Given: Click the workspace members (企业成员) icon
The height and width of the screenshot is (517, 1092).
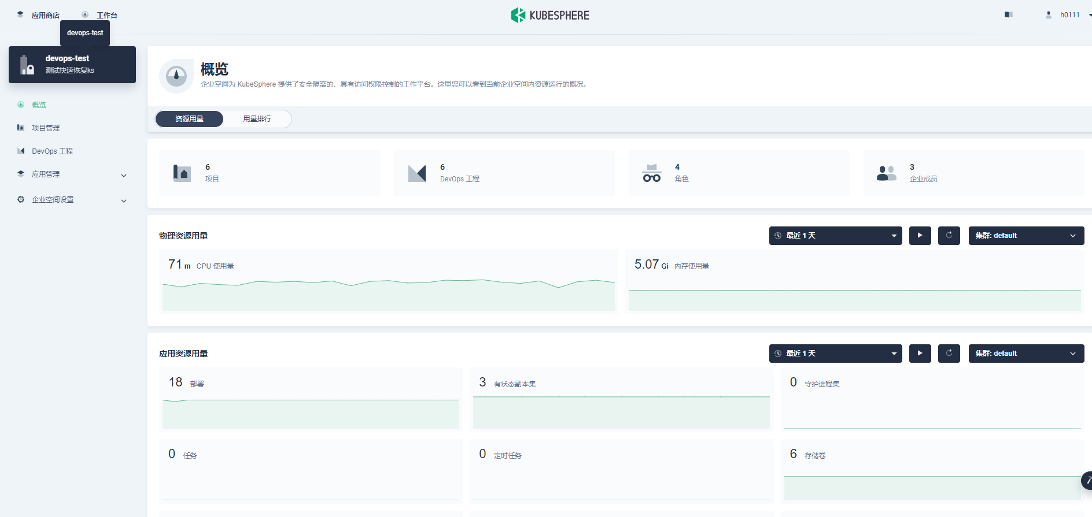Looking at the screenshot, I should 887,173.
